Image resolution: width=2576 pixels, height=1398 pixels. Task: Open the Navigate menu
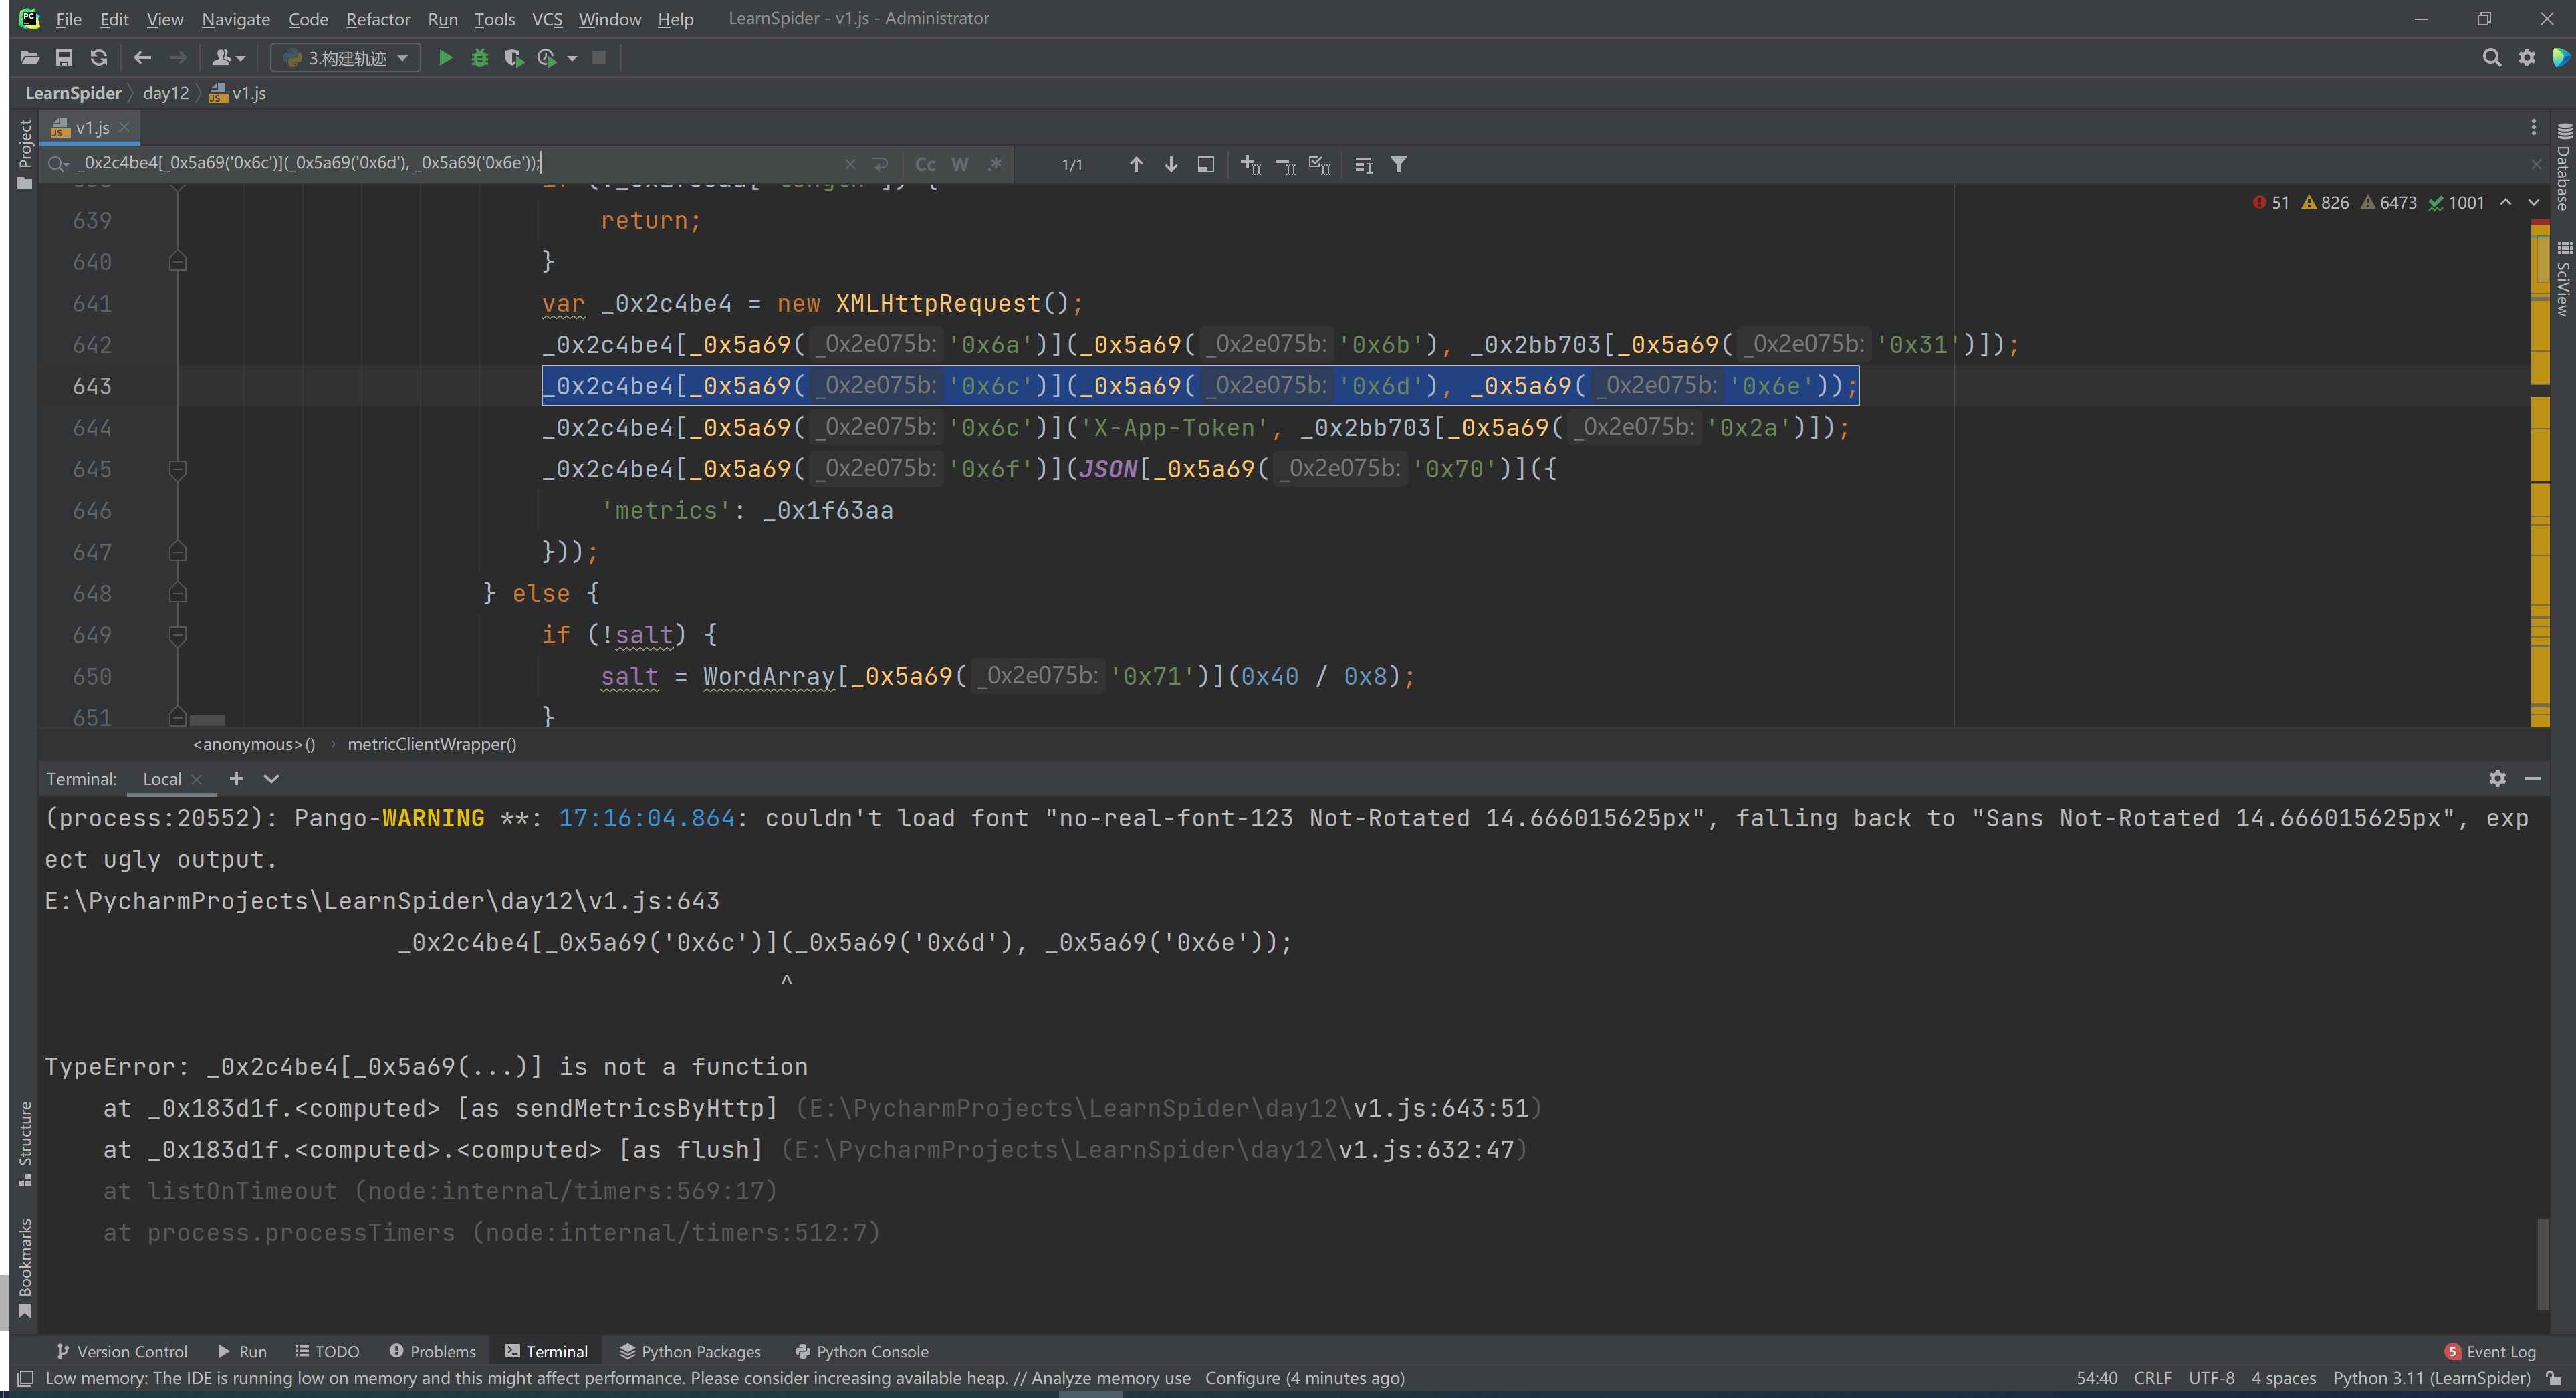pyautogui.click(x=235, y=19)
